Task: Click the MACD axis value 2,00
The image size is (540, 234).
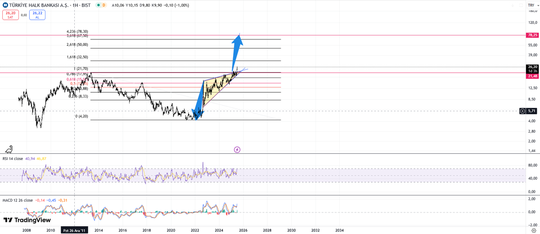Action: click(x=532, y=199)
